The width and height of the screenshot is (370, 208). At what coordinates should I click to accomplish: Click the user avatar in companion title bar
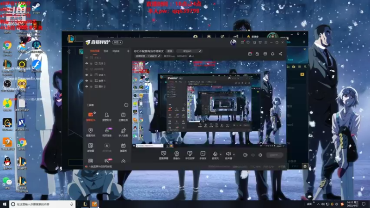click(233, 42)
